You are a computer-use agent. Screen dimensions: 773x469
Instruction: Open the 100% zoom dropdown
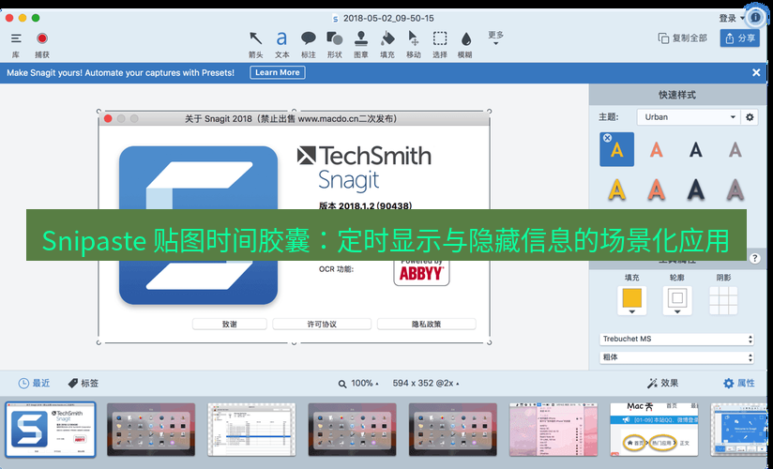click(x=358, y=384)
